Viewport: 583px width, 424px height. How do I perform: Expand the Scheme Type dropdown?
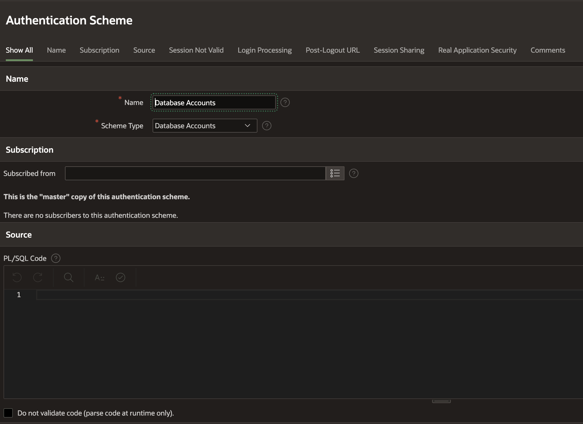tap(205, 126)
